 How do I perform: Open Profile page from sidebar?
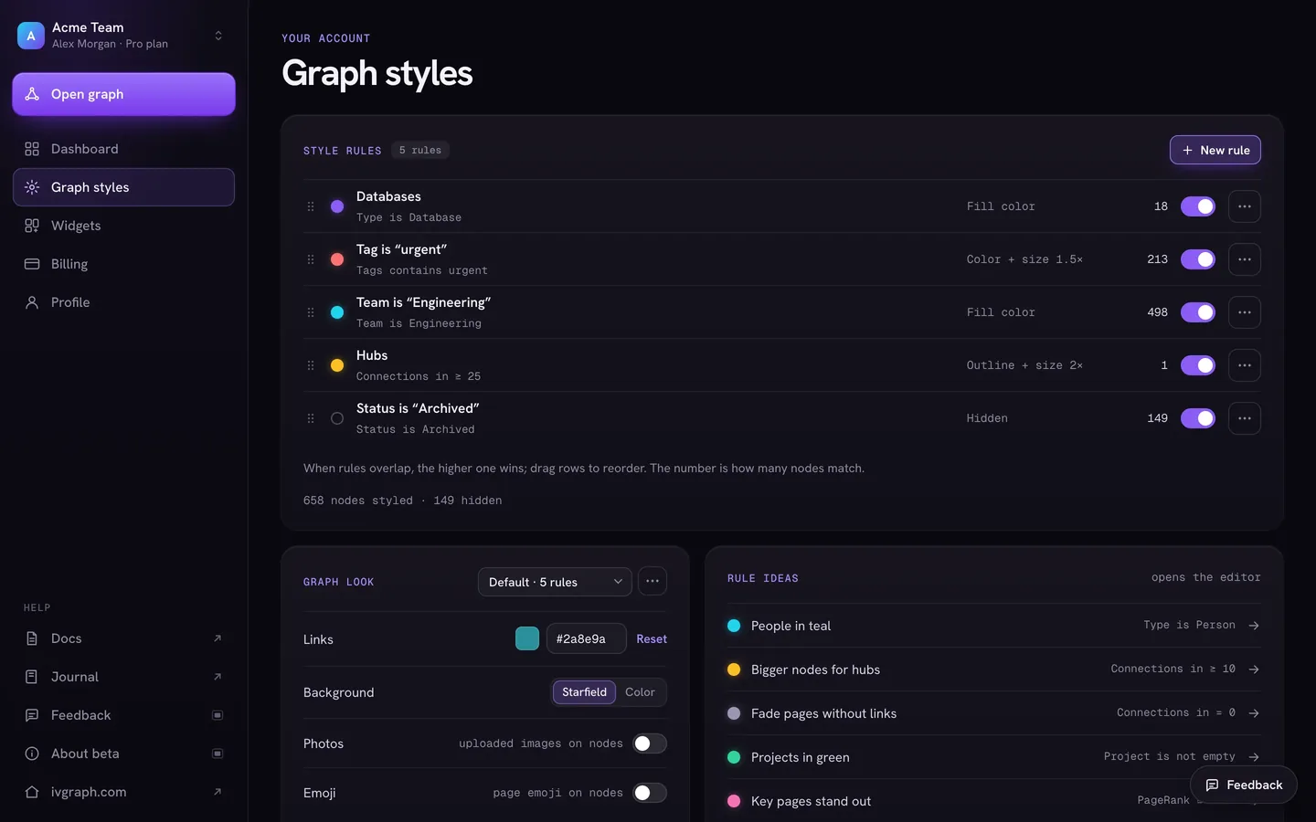[123, 302]
